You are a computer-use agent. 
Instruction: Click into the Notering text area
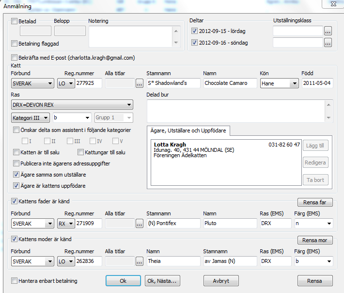[x=131, y=37]
